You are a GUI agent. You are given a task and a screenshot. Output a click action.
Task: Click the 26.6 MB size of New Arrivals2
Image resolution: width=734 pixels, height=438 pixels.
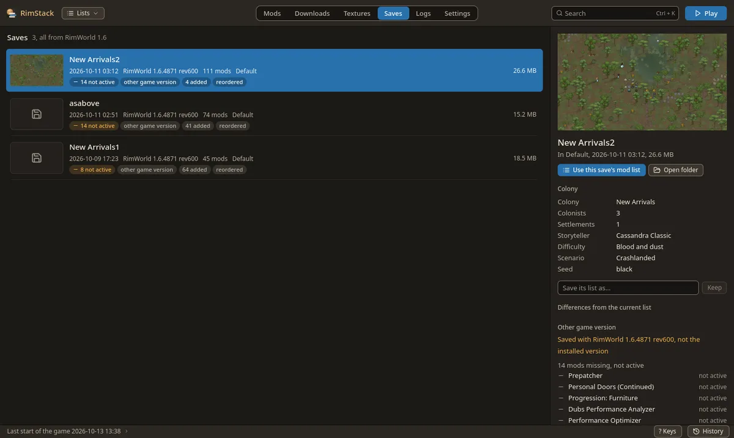pos(525,71)
